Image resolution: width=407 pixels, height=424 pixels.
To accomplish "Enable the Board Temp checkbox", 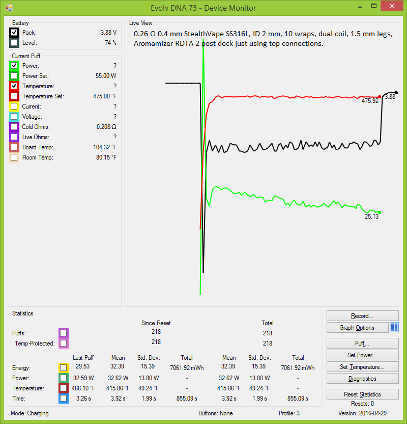I will 14,147.
